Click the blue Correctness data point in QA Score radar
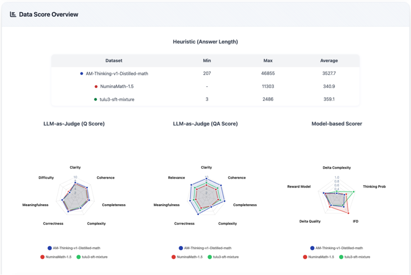This screenshot has width=411, height=275. [x=198, y=214]
